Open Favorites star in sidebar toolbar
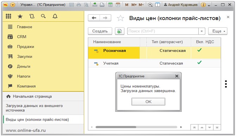Viewport: 237px width, 137px height. (x=20, y=16)
